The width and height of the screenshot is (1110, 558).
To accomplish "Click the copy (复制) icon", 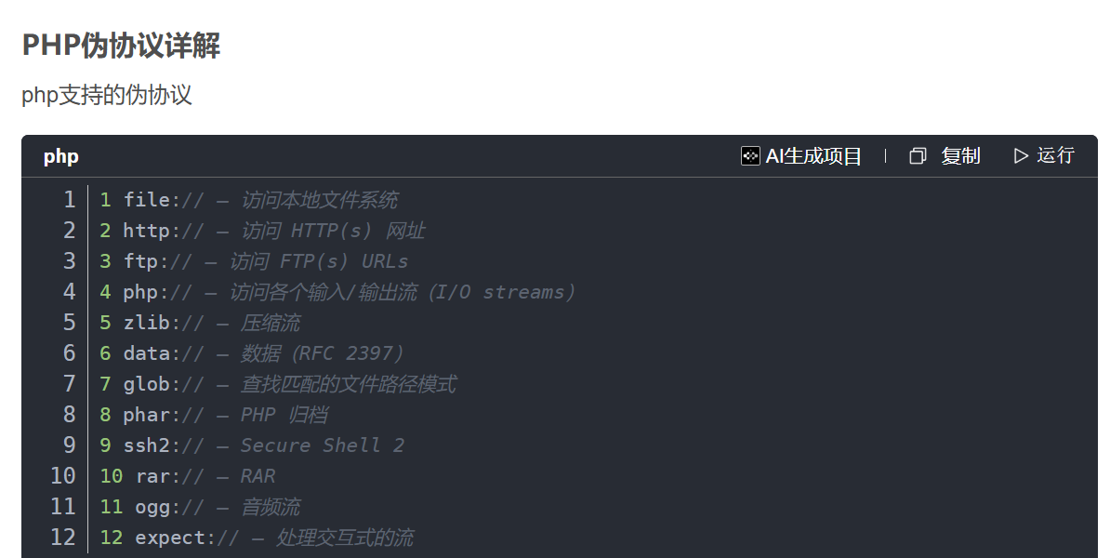I will (918, 156).
